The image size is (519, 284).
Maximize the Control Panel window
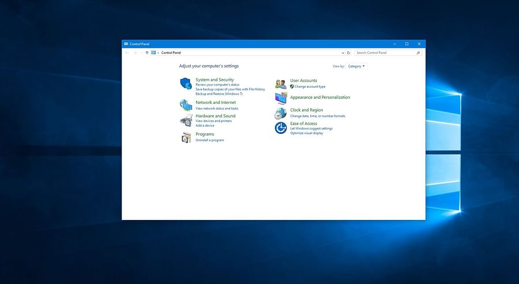pyautogui.click(x=407, y=44)
